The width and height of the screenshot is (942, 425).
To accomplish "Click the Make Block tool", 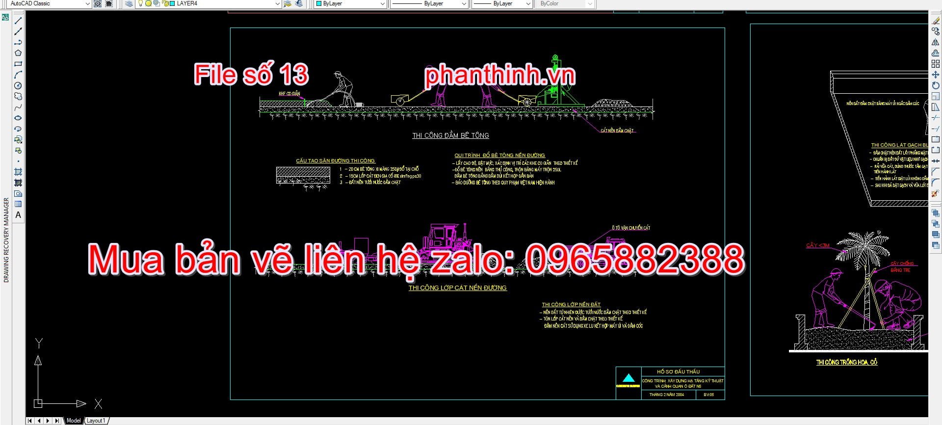I will pyautogui.click(x=18, y=150).
